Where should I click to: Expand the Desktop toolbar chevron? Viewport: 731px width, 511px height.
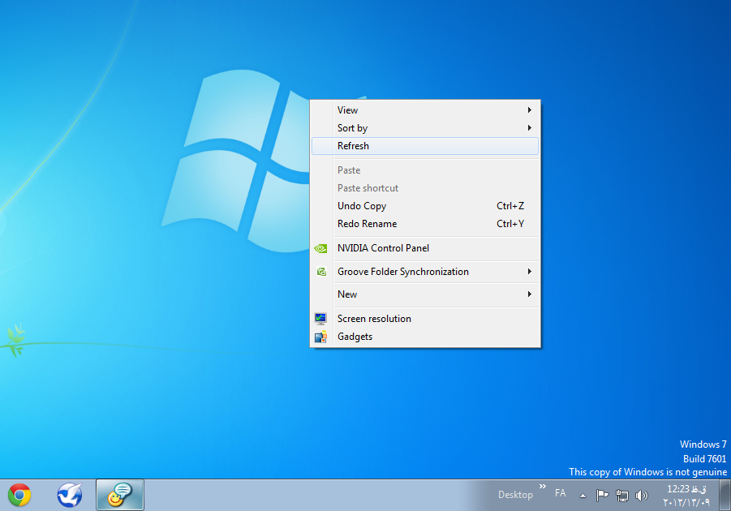(542, 487)
